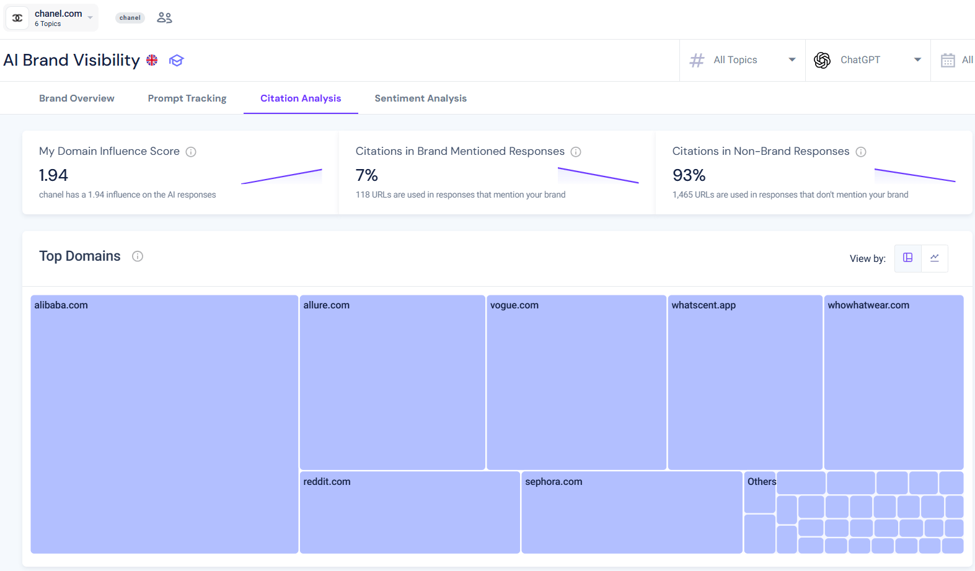Click the 'View by:' label
Image resolution: width=975 pixels, height=571 pixels.
(868, 258)
